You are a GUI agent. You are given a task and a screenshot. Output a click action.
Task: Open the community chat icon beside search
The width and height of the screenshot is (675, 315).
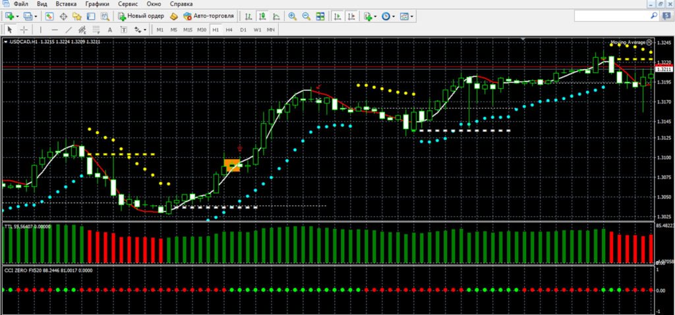pyautogui.click(x=666, y=16)
